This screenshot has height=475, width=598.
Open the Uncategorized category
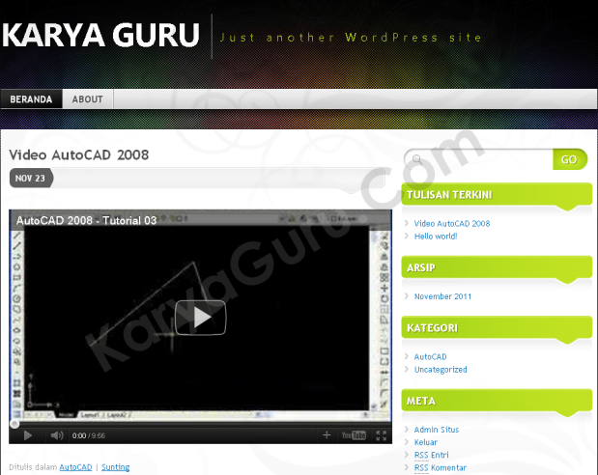[441, 370]
